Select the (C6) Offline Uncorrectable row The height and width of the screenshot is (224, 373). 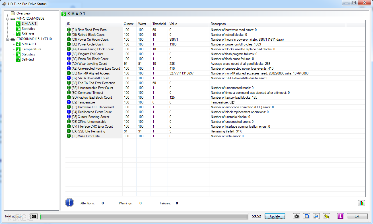coord(215,121)
